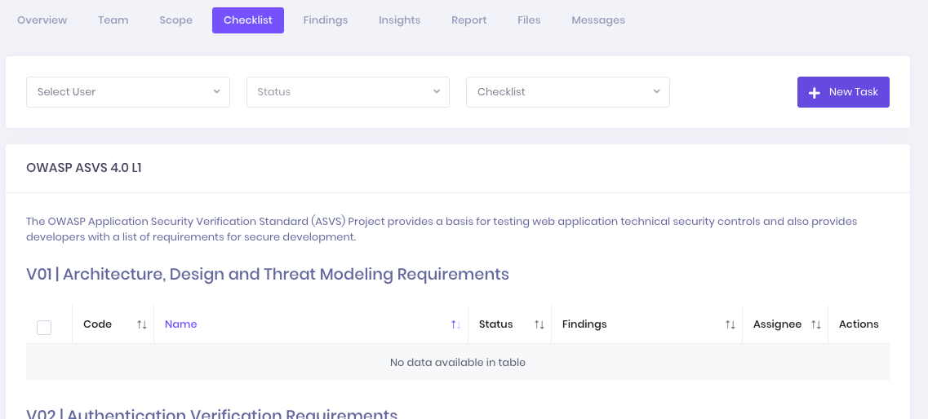Select the Checklist tab
The height and width of the screenshot is (419, 928).
coord(248,20)
